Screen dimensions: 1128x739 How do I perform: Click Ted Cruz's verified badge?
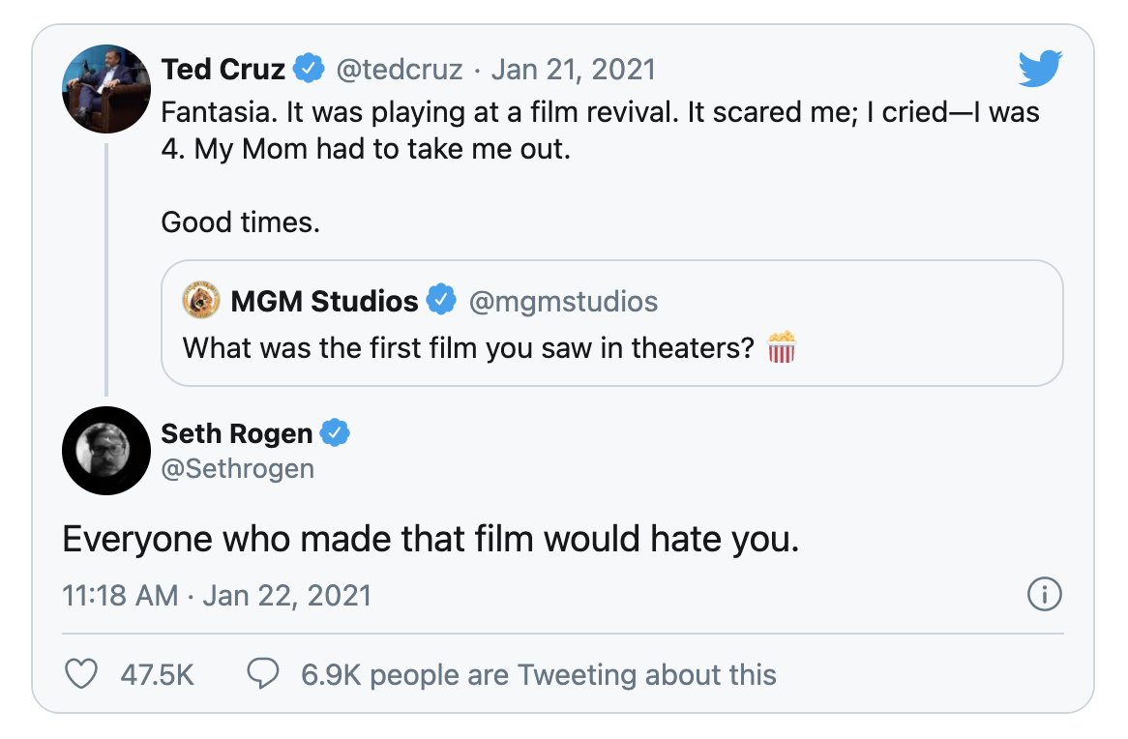pos(310,70)
